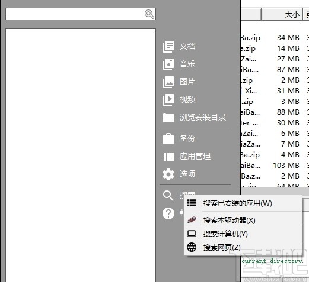Select the 视频 label
309x282 pixels.
(187, 99)
